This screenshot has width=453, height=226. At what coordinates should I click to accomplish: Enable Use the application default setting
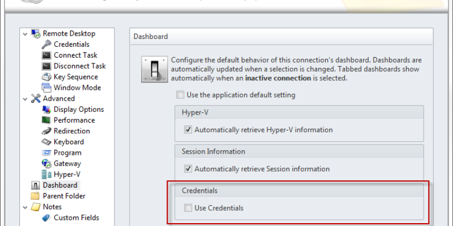tap(181, 95)
